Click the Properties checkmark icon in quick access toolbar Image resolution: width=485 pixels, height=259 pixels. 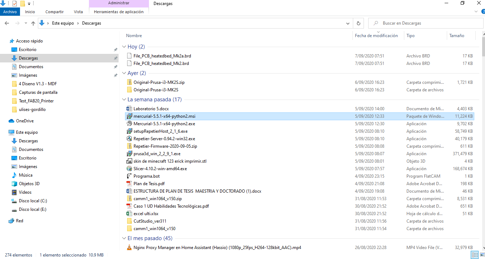[x=15, y=4]
